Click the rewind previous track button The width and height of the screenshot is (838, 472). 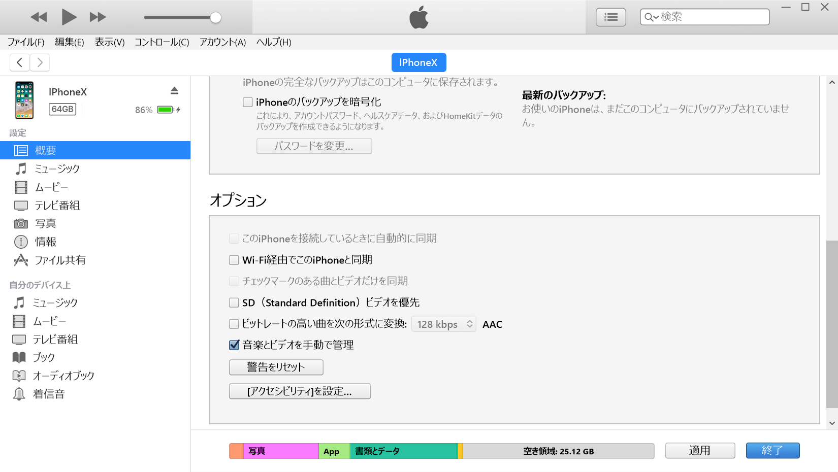click(x=39, y=17)
